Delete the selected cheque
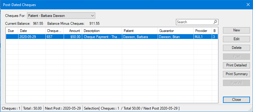The width and height of the screenshot is (253, 112). pos(236,48)
